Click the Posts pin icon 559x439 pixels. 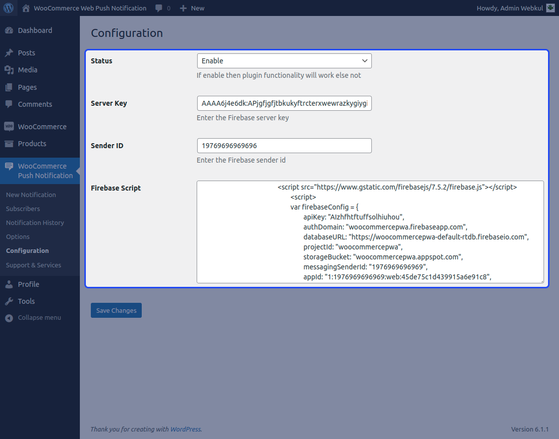tap(9, 53)
